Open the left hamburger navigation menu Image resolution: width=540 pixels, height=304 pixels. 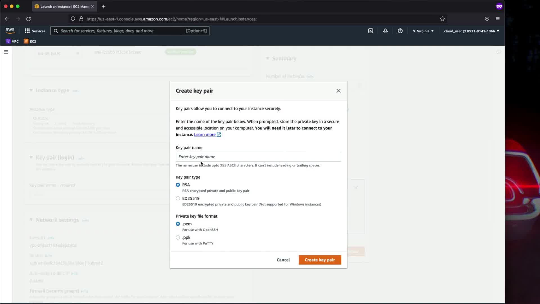tap(6, 52)
